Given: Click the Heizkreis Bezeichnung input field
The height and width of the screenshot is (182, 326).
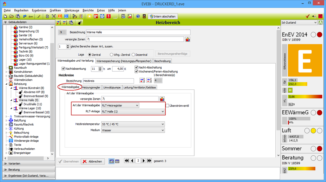Looking at the screenshot, I should tap(108, 81).
